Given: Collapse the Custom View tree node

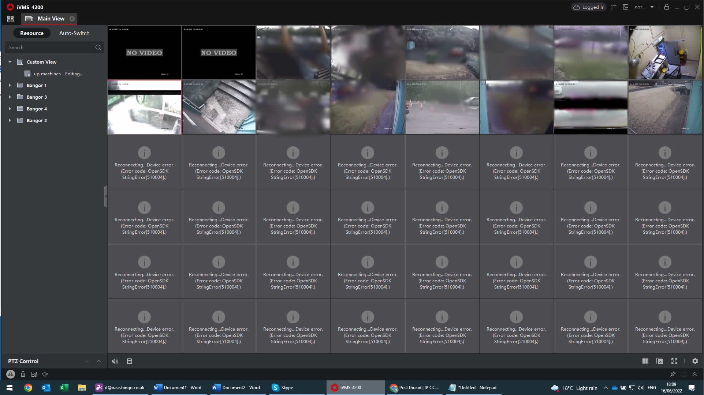Looking at the screenshot, I should [10, 62].
